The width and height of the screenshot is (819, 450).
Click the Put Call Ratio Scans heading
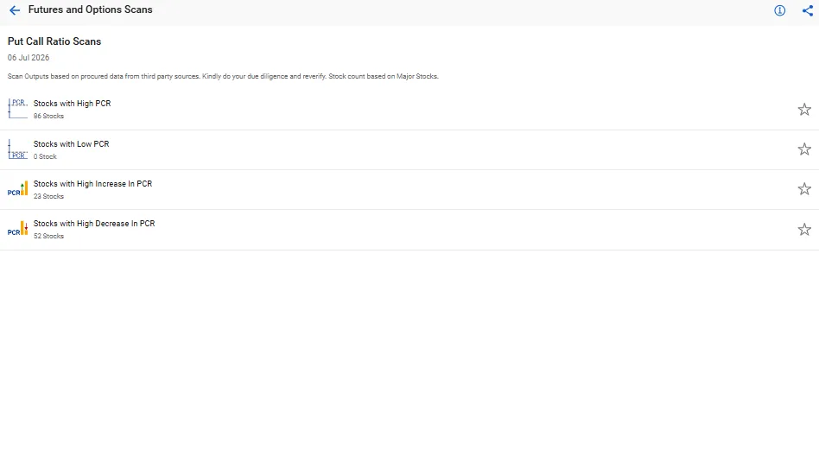click(x=54, y=41)
